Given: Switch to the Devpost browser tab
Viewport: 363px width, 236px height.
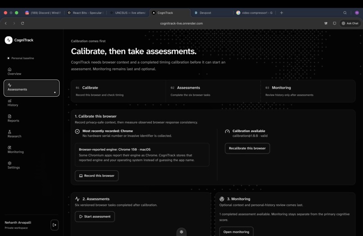Looking at the screenshot, I should click(212, 13).
